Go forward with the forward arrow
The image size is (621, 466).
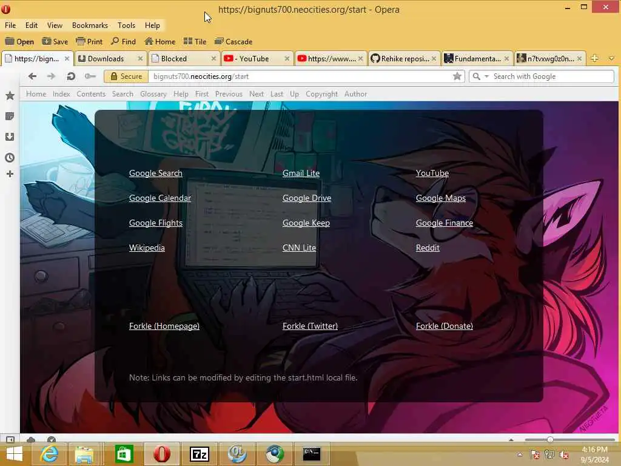pyautogui.click(x=51, y=76)
